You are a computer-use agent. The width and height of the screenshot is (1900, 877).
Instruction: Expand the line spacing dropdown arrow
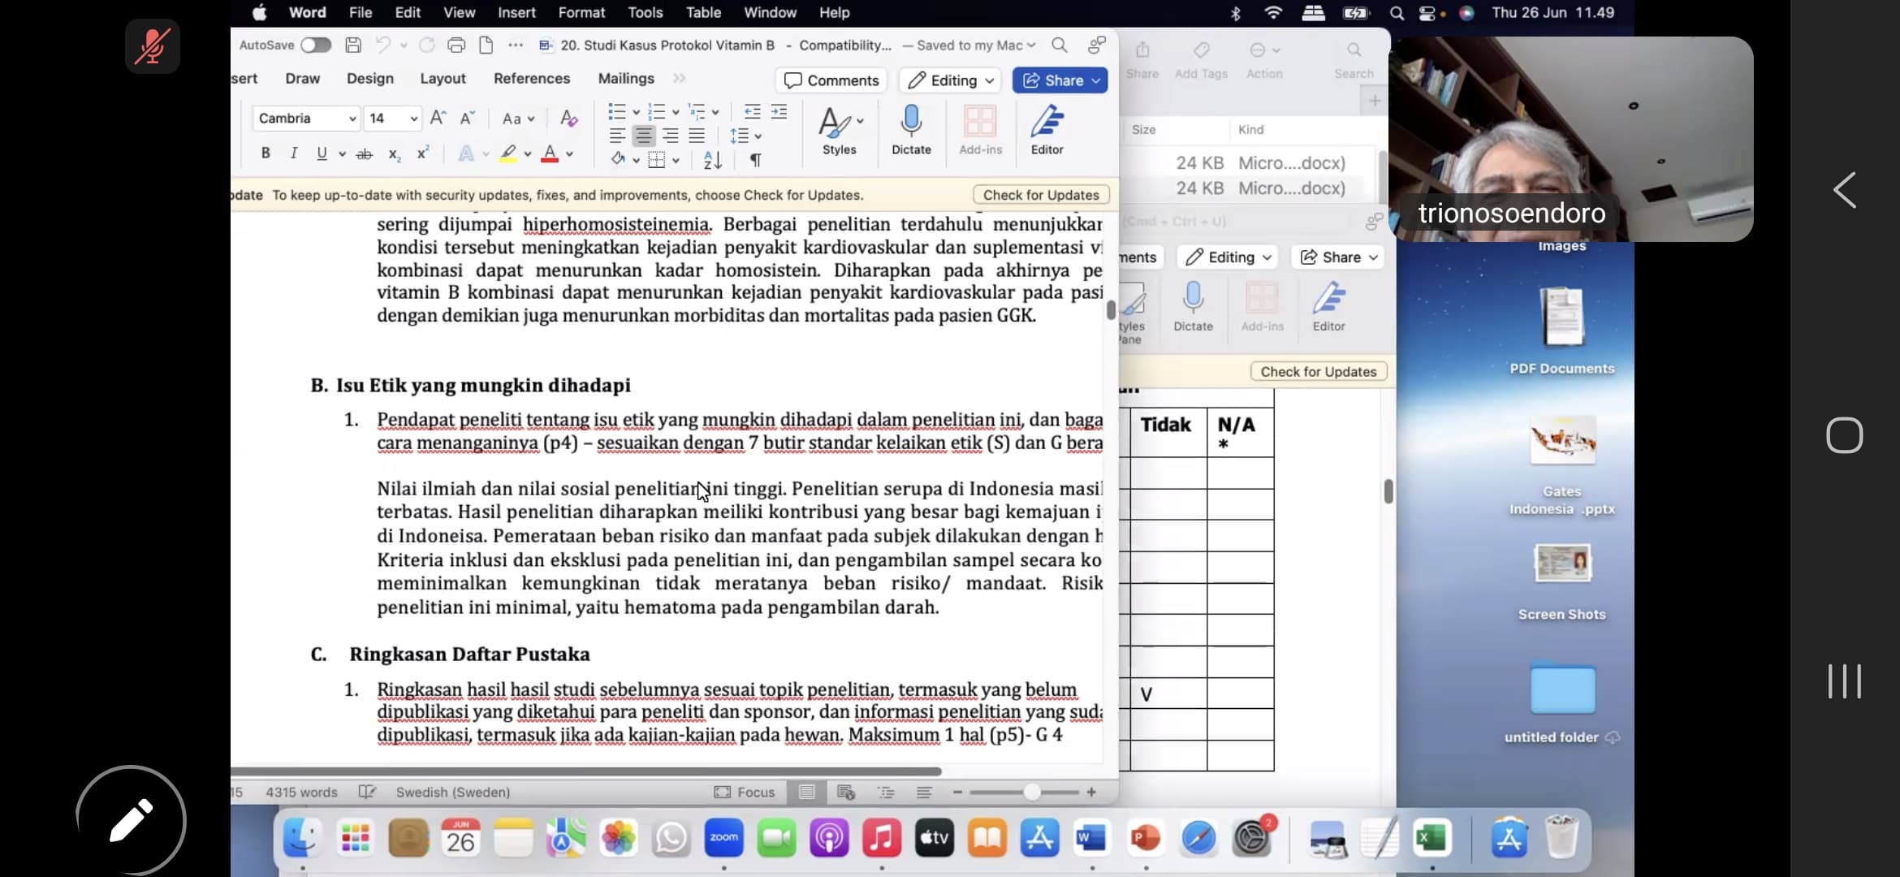click(x=758, y=136)
